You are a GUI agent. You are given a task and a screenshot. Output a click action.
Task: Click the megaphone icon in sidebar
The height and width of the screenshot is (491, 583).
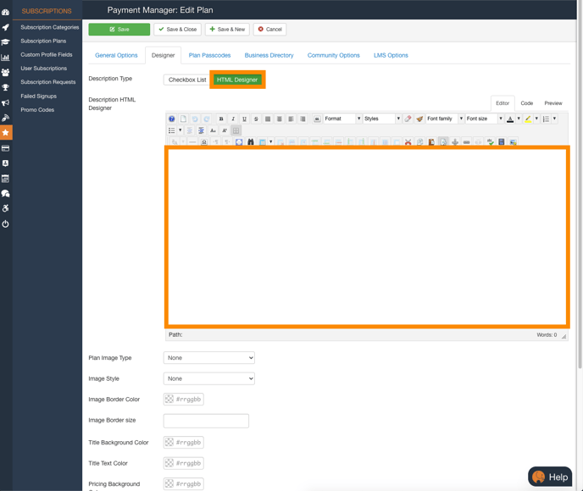pyautogui.click(x=6, y=102)
